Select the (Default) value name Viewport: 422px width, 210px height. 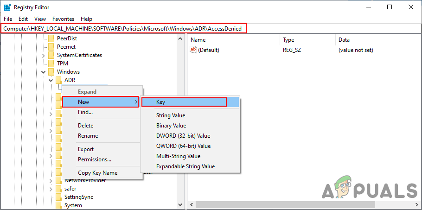tap(209, 50)
